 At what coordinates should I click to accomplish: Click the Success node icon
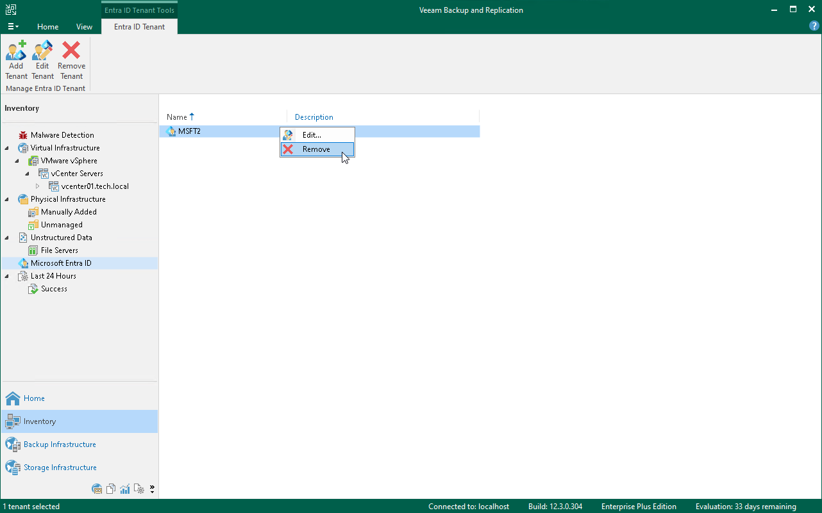(33, 289)
